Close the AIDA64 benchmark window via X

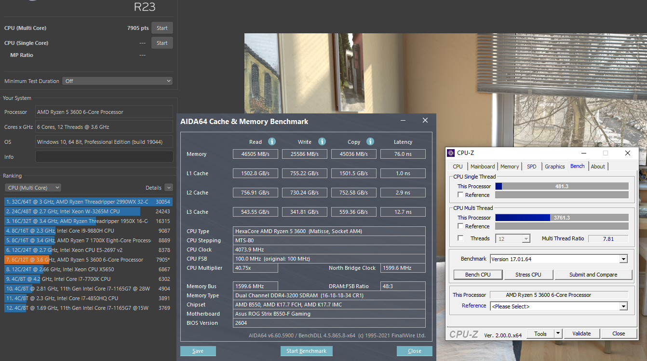click(425, 121)
